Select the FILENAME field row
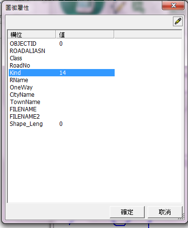Screen dimensions: 188x228 point(62,109)
